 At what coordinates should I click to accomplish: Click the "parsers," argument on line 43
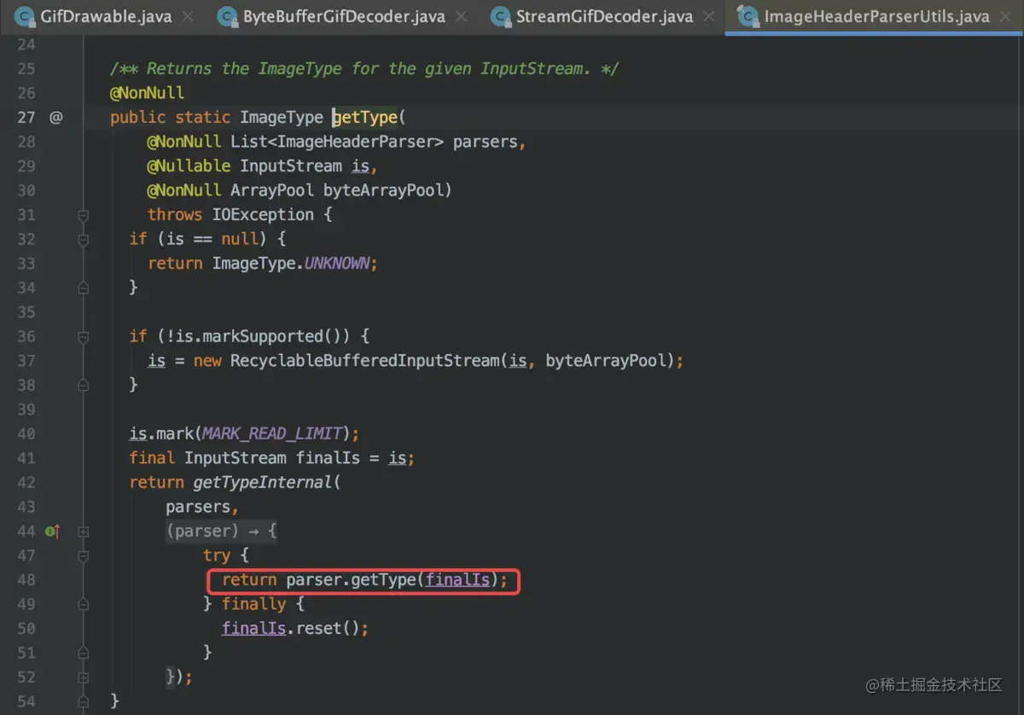tap(201, 507)
